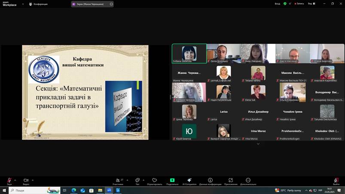Open Данные конференции info icon
345x194 pixels.
point(210,180)
